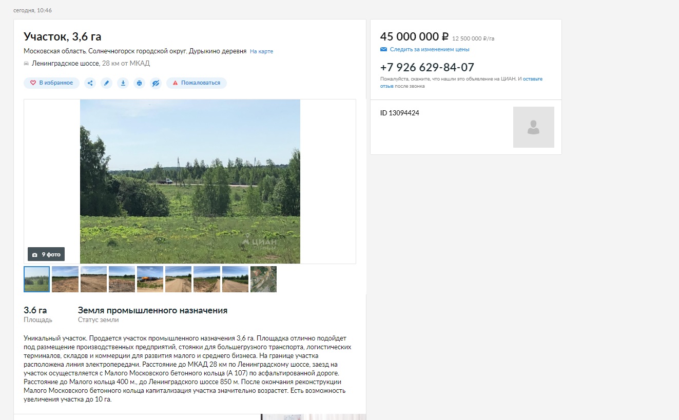Click the pencil note icon
Viewport: 679px width, 420px height.
pos(106,83)
